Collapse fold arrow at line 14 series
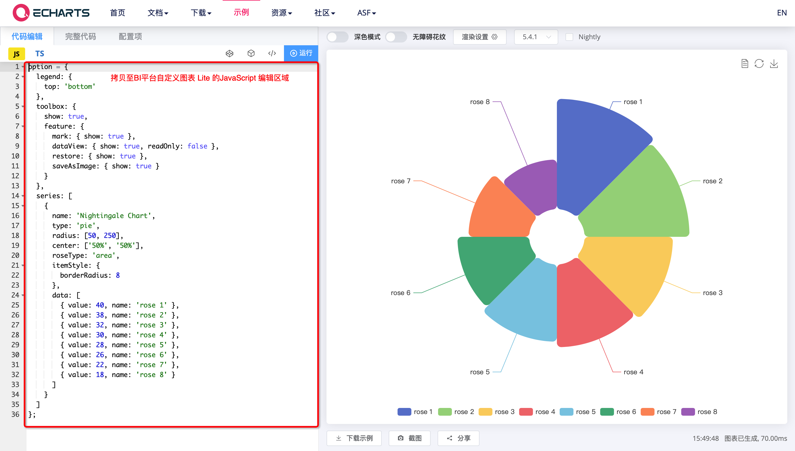Viewport: 795px width, 451px height. click(x=23, y=196)
